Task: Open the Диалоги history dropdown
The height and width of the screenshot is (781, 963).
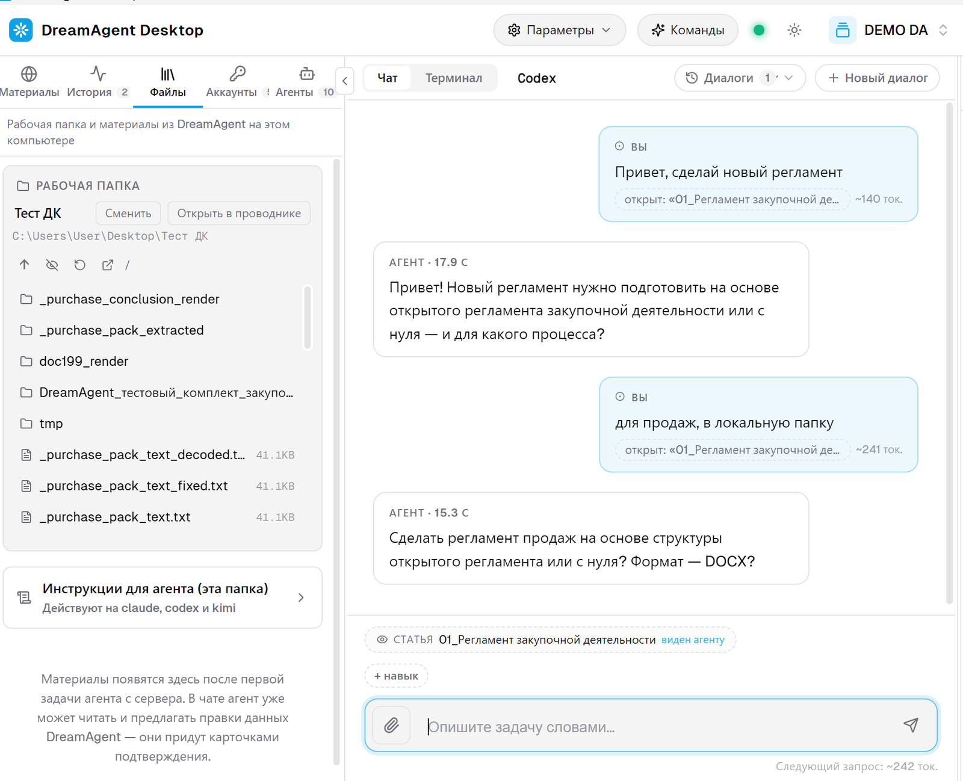Action: pos(740,78)
